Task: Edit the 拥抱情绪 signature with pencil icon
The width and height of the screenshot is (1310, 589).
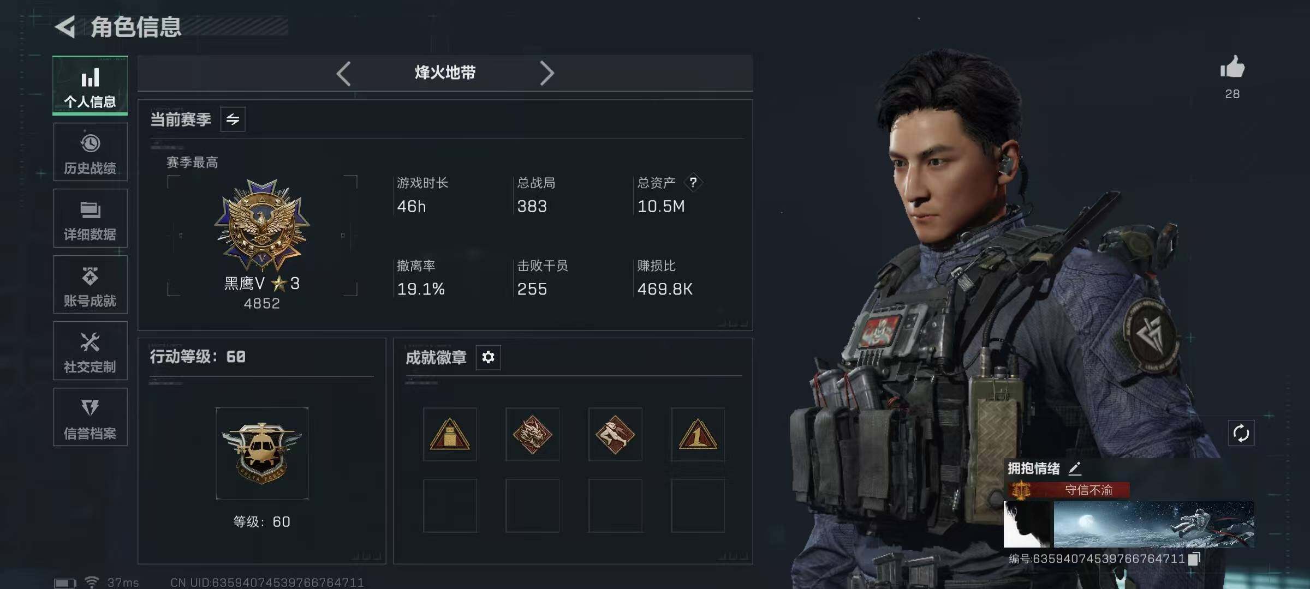Action: pyautogui.click(x=1074, y=468)
